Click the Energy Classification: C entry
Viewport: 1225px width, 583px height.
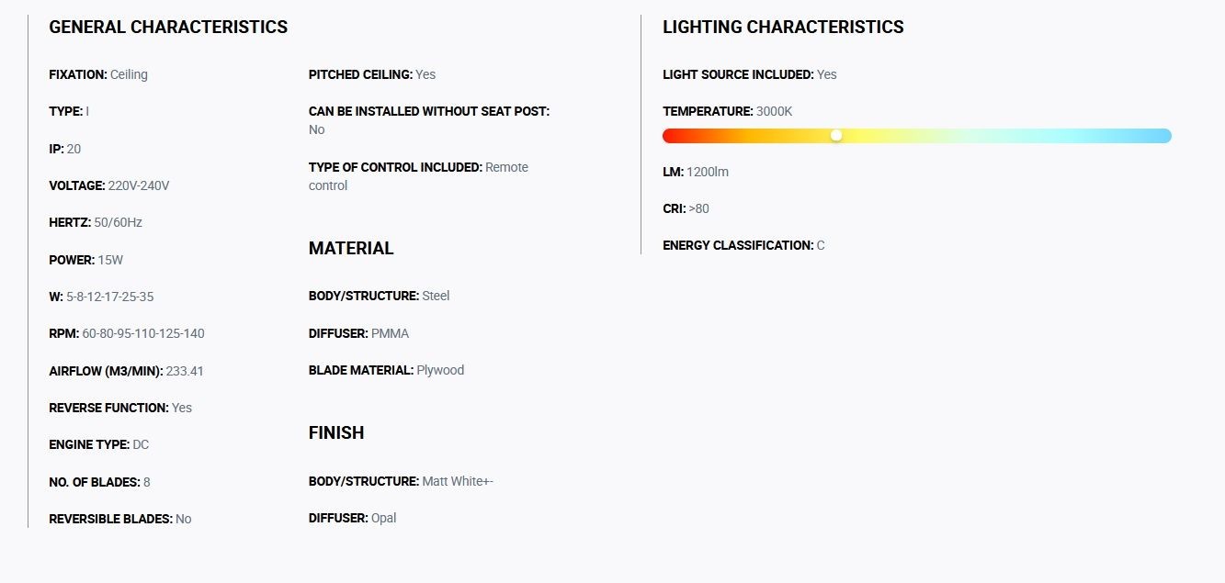[743, 245]
